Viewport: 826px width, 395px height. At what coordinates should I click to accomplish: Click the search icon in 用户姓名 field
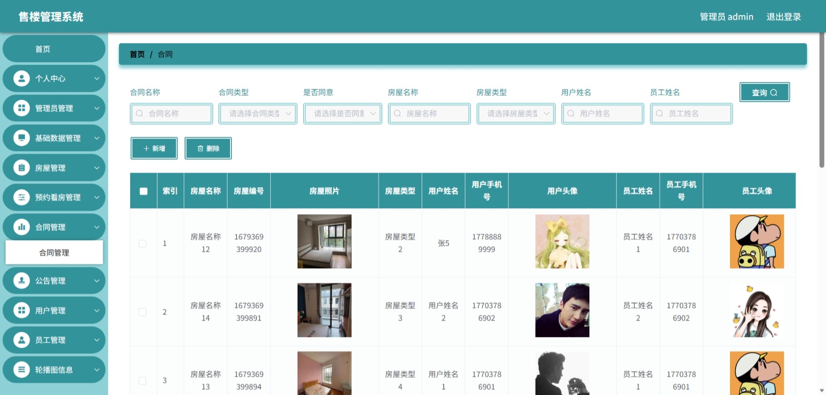(x=571, y=113)
